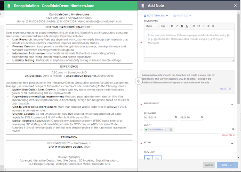Insert a link into the note
The height and width of the screenshot is (172, 241).
(x=213, y=26)
